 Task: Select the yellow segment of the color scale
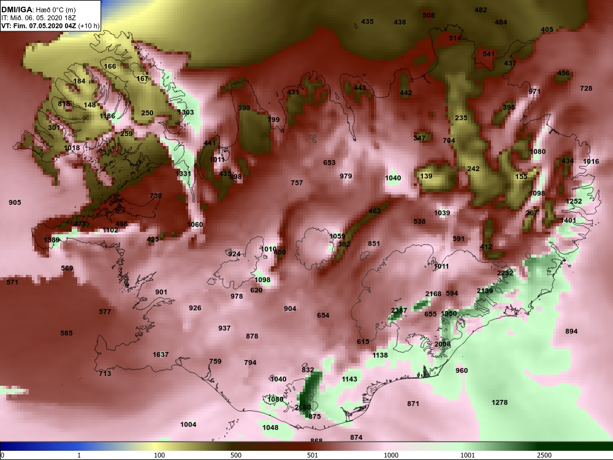[156, 447]
